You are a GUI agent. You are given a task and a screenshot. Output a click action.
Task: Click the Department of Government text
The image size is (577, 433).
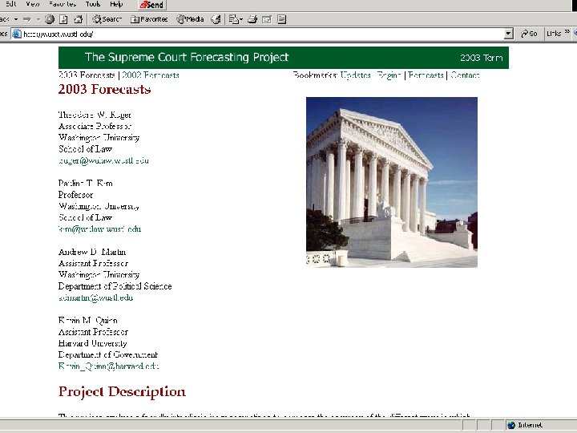pos(108,354)
